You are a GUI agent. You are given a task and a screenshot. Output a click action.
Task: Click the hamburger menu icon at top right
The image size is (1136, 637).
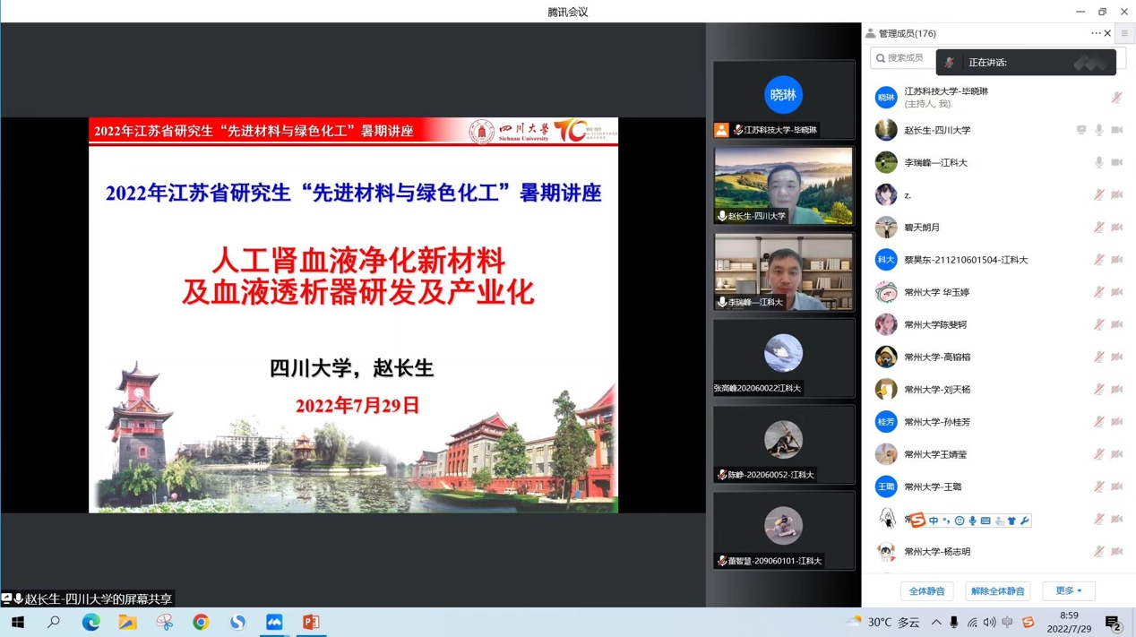pos(1124,33)
